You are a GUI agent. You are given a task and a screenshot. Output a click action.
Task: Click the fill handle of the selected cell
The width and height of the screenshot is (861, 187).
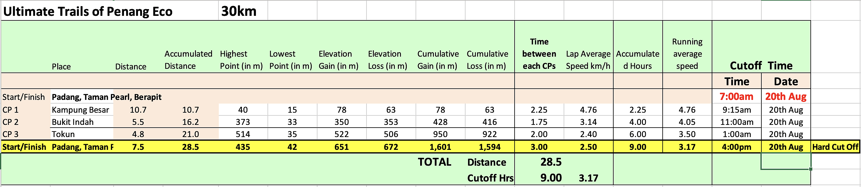tap(810, 169)
